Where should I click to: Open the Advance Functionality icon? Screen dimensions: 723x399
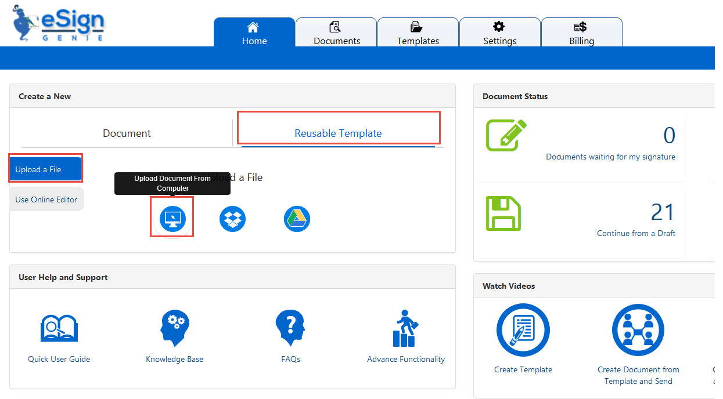click(406, 328)
